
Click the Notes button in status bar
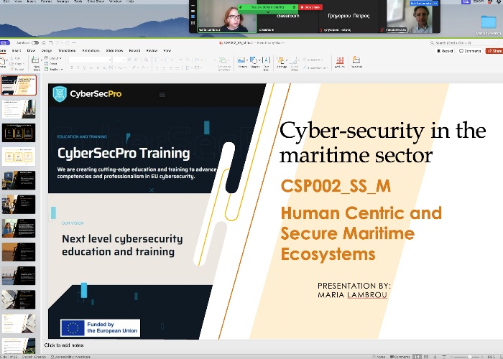379,357
